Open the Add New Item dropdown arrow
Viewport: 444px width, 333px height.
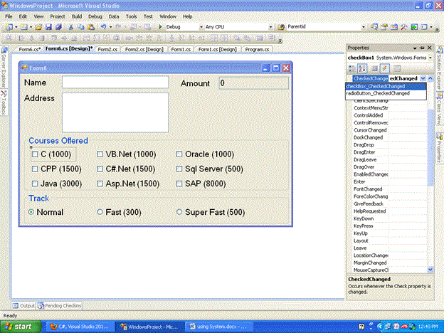click(31, 27)
